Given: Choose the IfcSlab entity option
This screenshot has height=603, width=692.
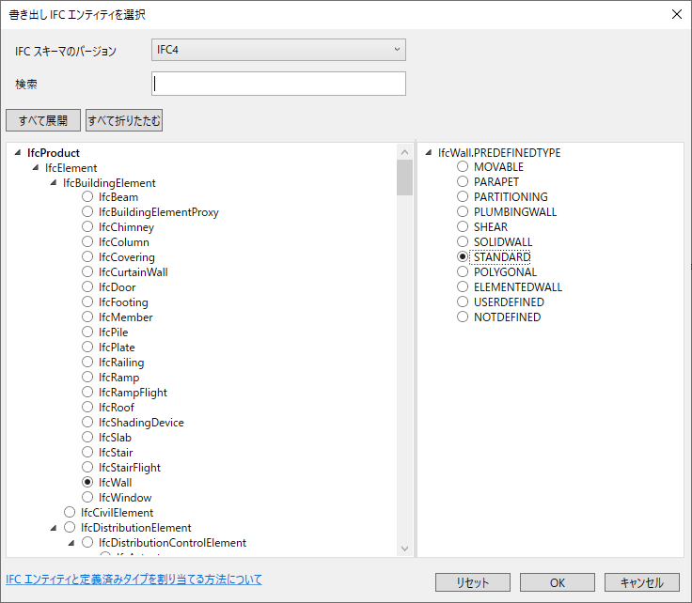Looking at the screenshot, I should click(x=87, y=438).
